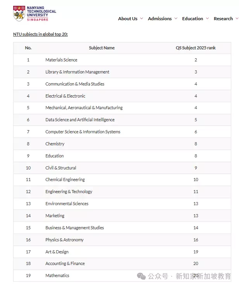Image resolution: width=239 pixels, height=286 pixels.
Task: Expand the About Us chevron arrow
Action: [141, 18]
